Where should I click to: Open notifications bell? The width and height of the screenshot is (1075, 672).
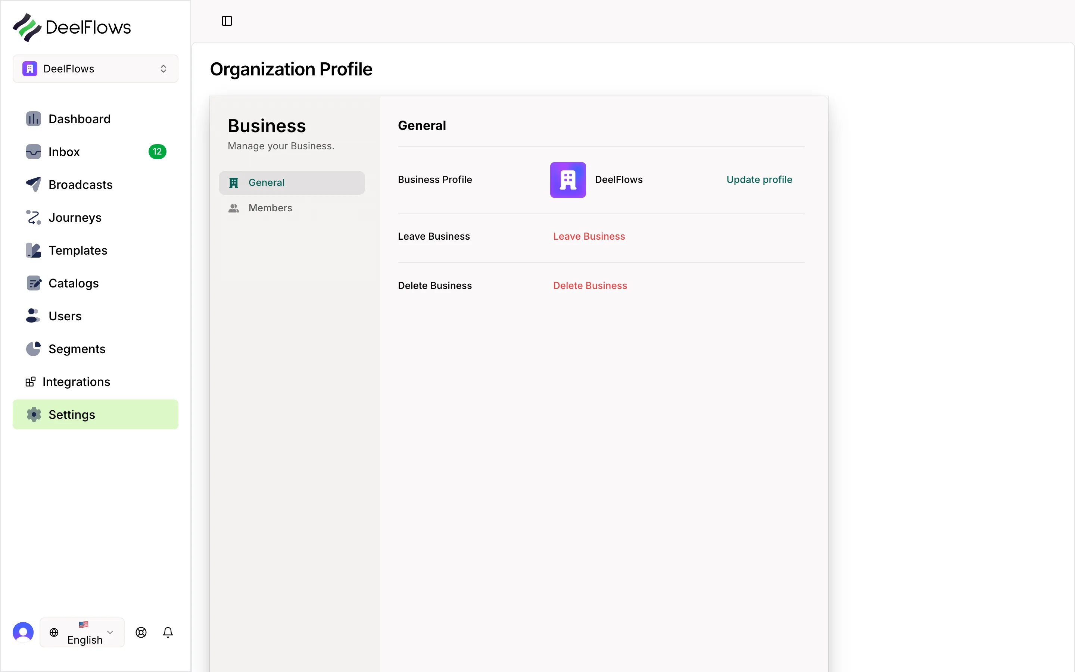(x=168, y=632)
